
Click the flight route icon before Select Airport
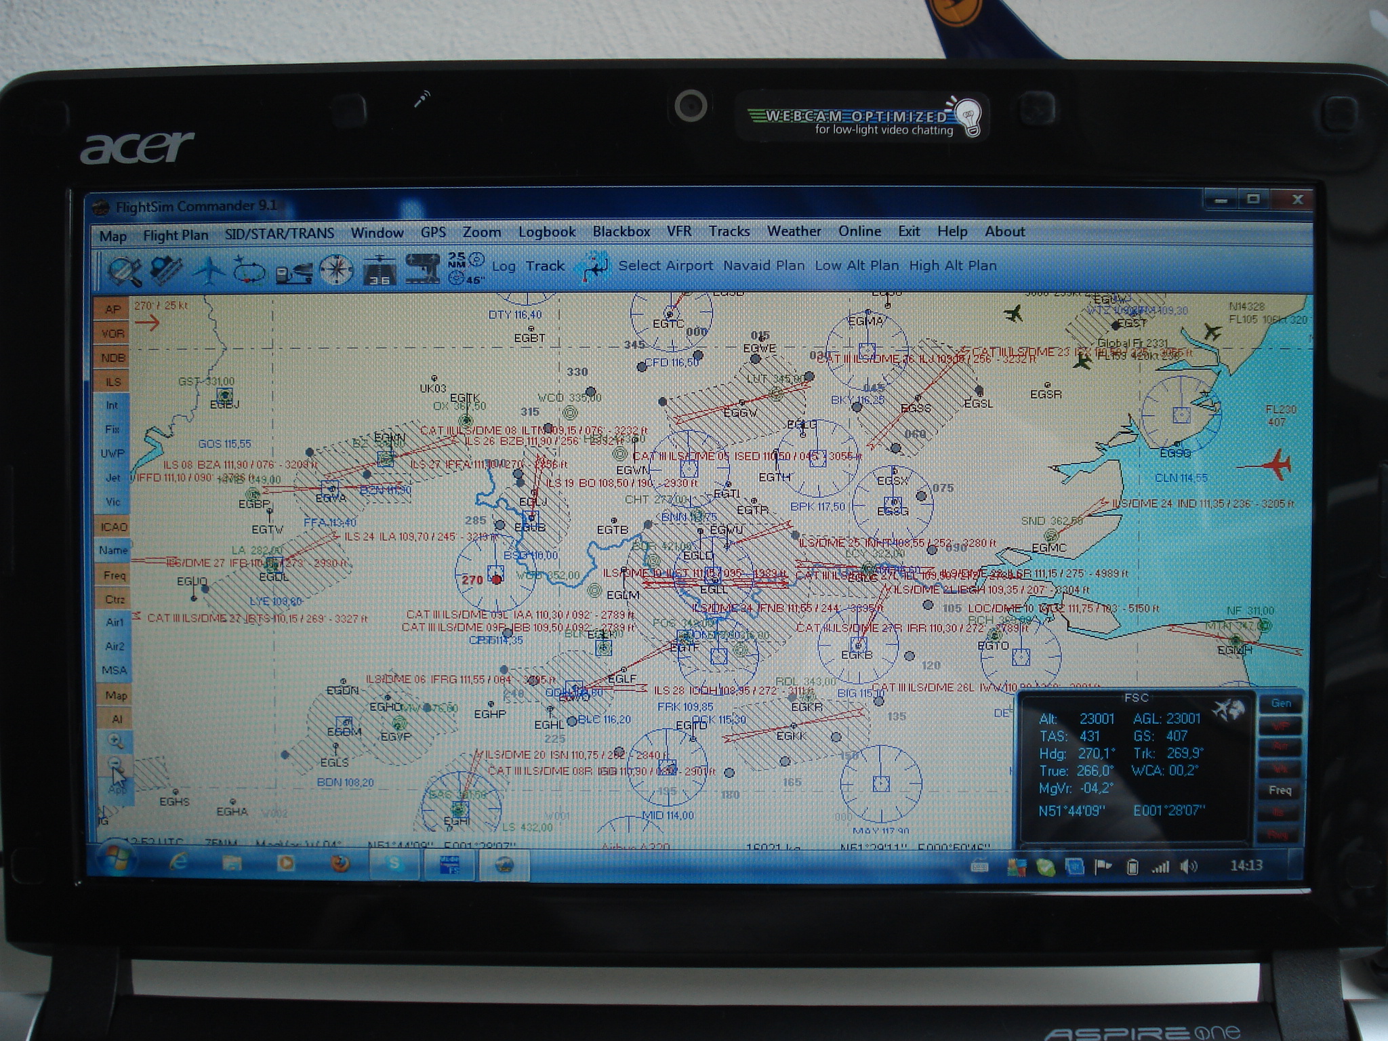[592, 268]
